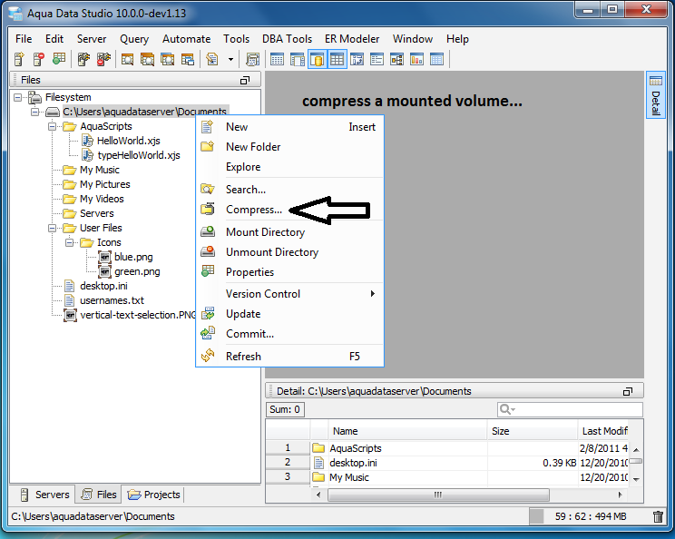Click the Last Modified column header
Viewport: 675px width, 539px height.
tap(602, 431)
